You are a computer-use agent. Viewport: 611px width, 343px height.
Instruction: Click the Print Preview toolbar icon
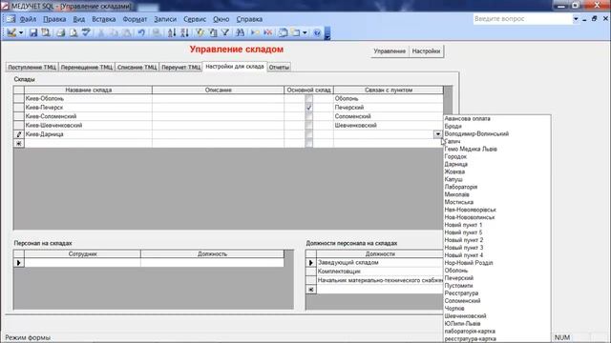coord(74,32)
